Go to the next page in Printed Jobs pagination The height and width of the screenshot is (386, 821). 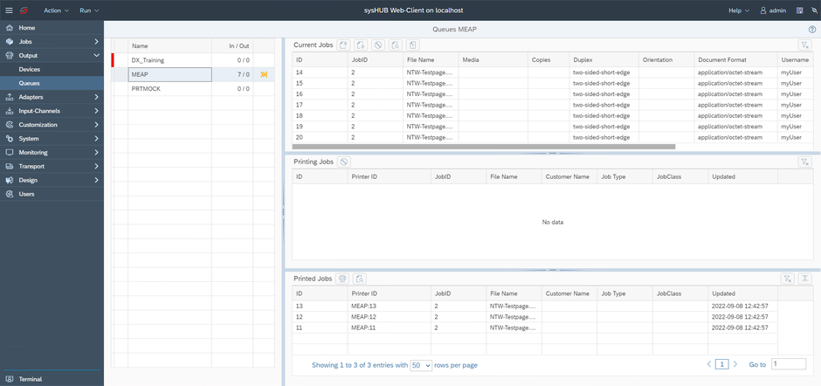click(x=735, y=364)
